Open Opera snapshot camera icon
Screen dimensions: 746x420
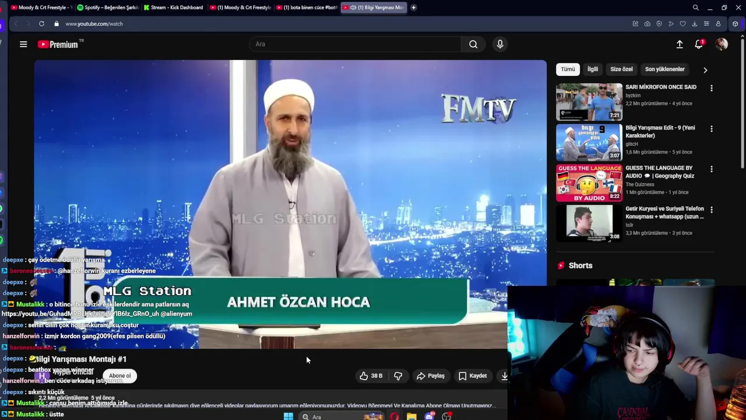pos(648,24)
